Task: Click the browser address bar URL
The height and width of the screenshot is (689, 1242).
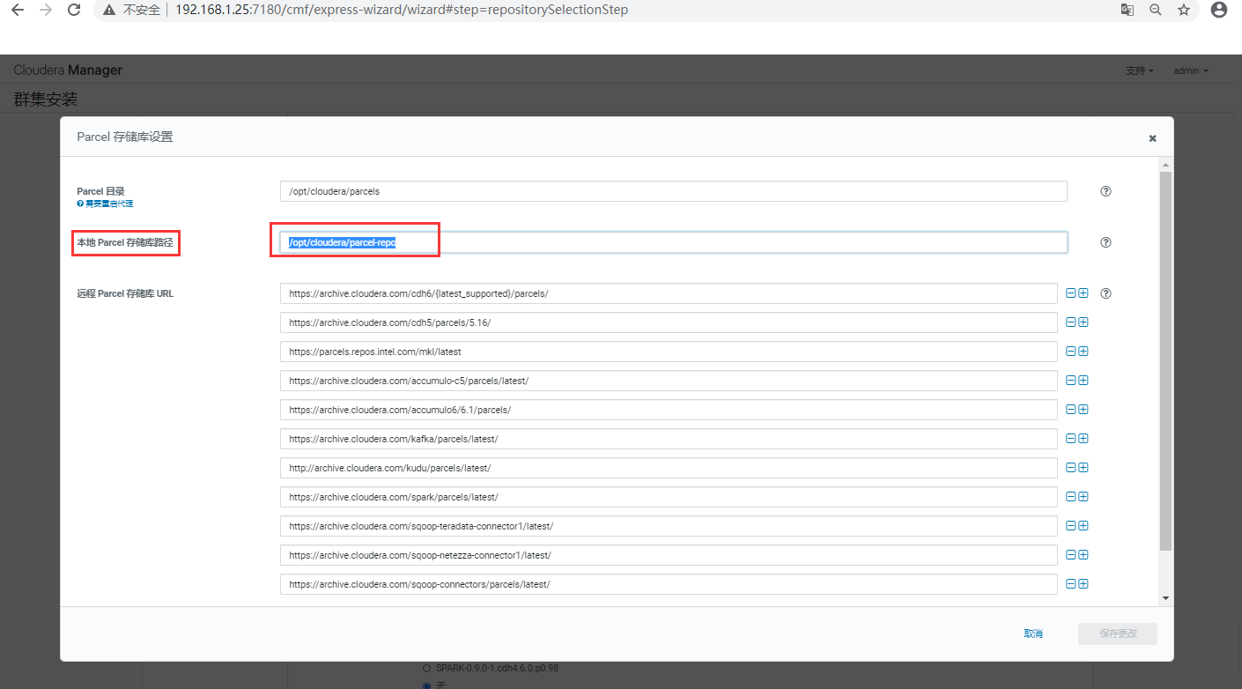Action: pyautogui.click(x=401, y=10)
